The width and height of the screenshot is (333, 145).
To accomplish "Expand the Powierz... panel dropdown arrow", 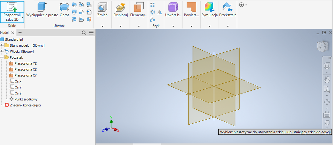I will [191, 26].
